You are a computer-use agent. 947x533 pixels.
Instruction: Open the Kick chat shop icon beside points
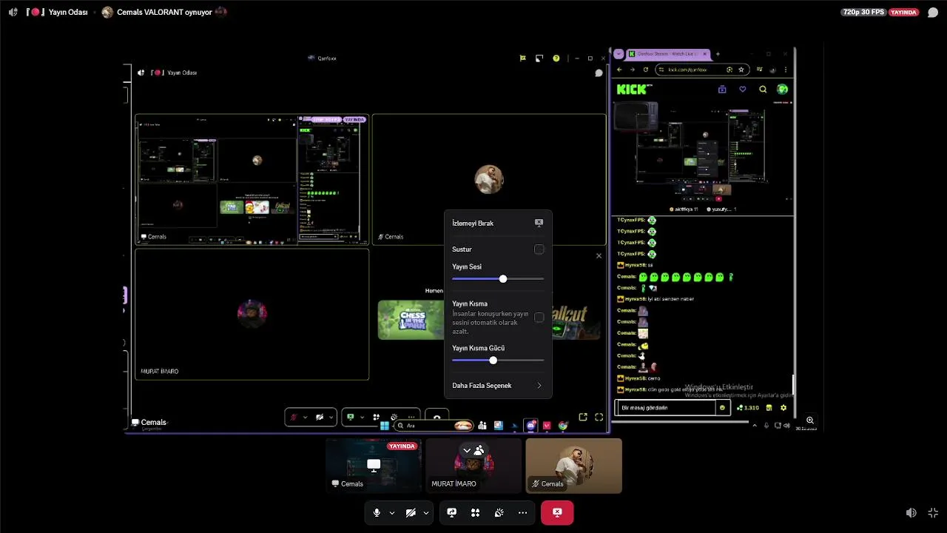point(769,408)
